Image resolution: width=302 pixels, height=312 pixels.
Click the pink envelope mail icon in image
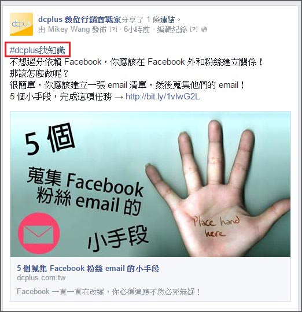pos(39,233)
